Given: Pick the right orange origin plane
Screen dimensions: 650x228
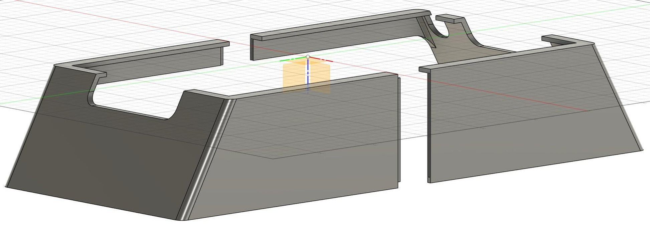Looking at the screenshot, I should (320, 76).
